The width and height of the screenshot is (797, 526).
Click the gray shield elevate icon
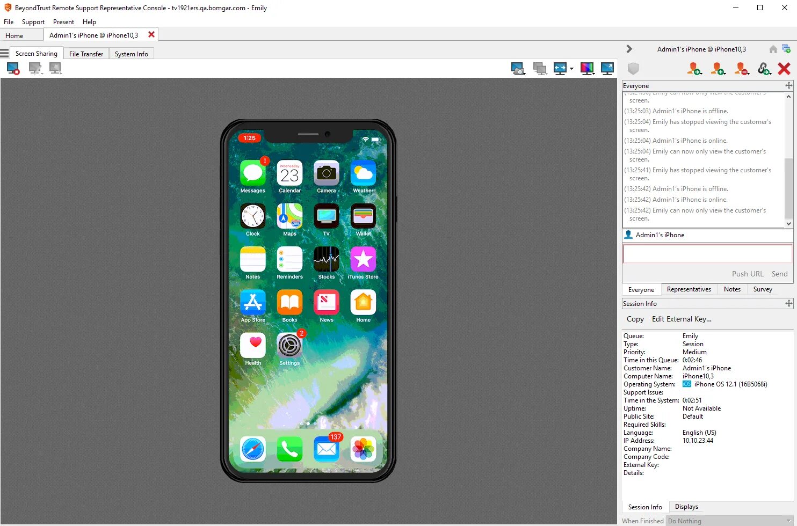(x=633, y=69)
